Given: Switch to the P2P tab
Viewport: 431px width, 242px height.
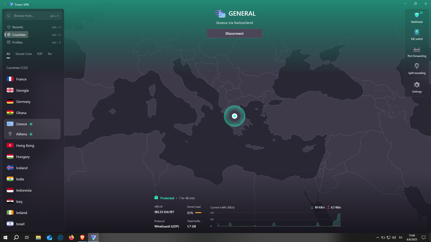Looking at the screenshot, I should [x=40, y=54].
